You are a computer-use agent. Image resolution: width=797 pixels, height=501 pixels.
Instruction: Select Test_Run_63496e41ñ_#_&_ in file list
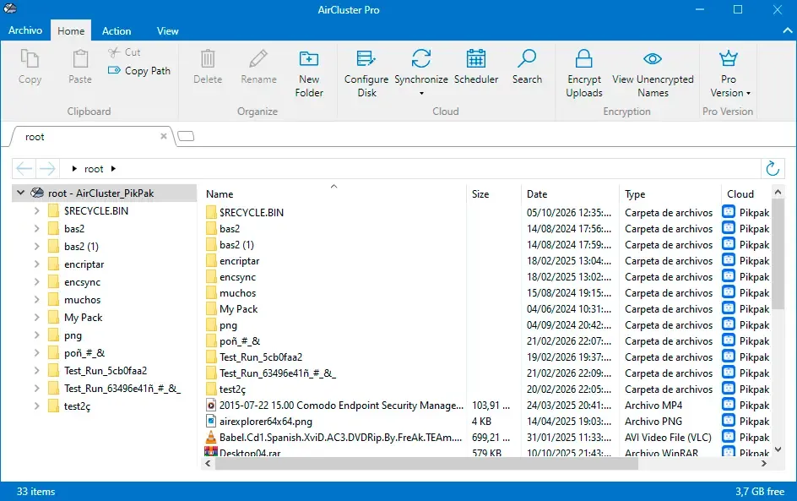278,373
